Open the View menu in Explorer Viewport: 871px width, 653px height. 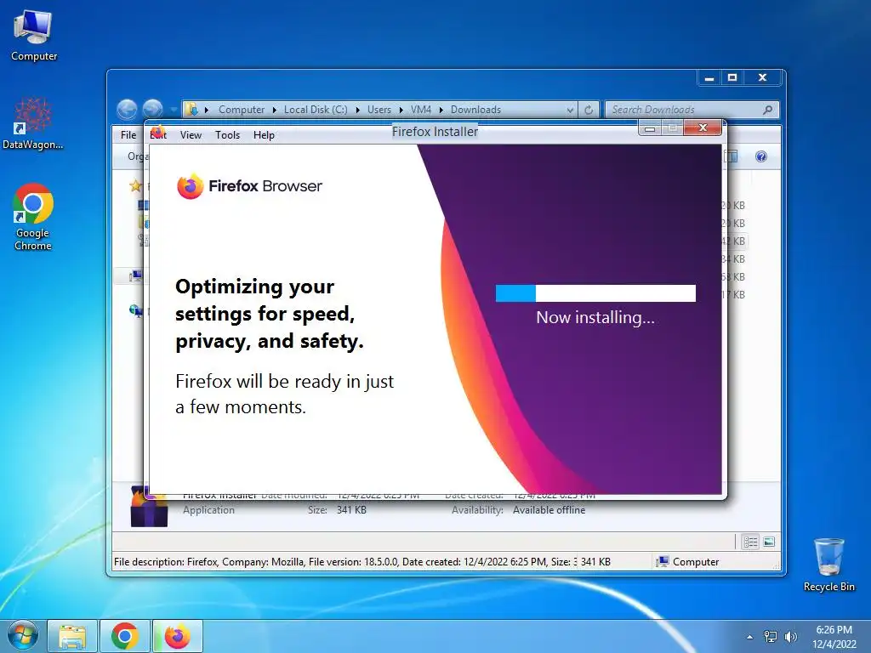[191, 135]
